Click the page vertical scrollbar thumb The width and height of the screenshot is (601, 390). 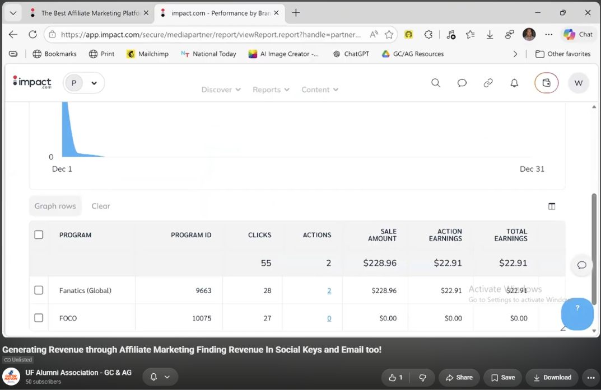coord(594,249)
